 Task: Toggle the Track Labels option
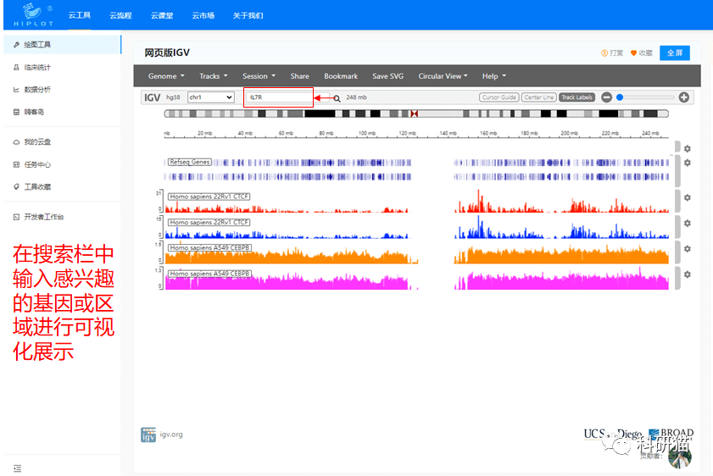click(x=577, y=97)
